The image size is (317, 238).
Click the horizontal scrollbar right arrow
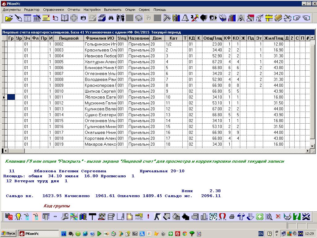click(x=308, y=151)
